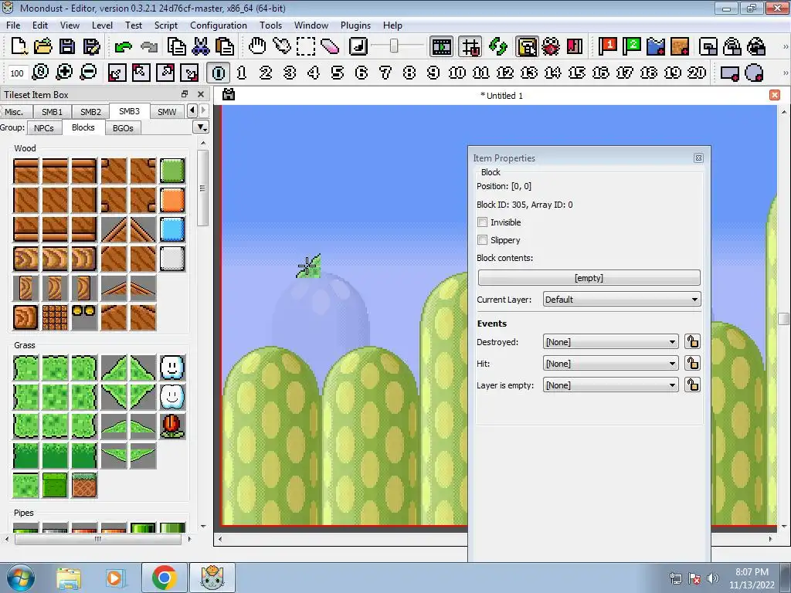Viewport: 791px width, 593px height.
Task: Switch to the SMB1 tileset tab
Action: coord(52,111)
